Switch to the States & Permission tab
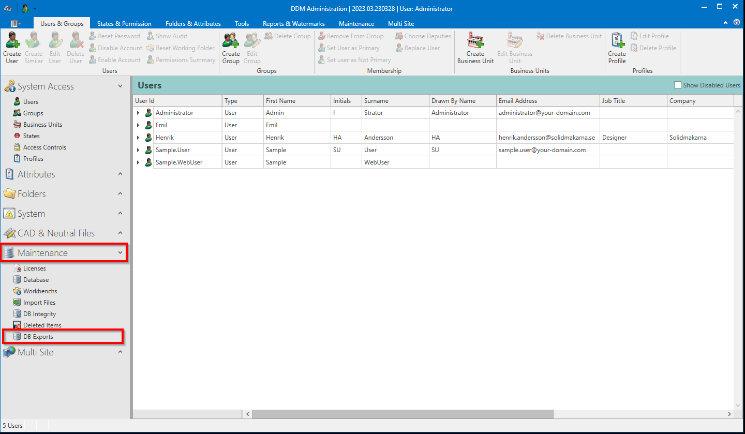745x434 pixels. point(124,23)
